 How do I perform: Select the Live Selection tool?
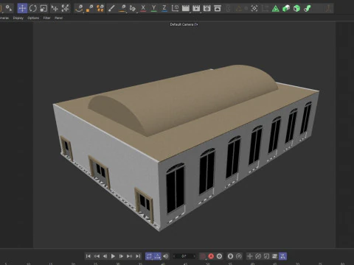pyautogui.click(x=9, y=8)
